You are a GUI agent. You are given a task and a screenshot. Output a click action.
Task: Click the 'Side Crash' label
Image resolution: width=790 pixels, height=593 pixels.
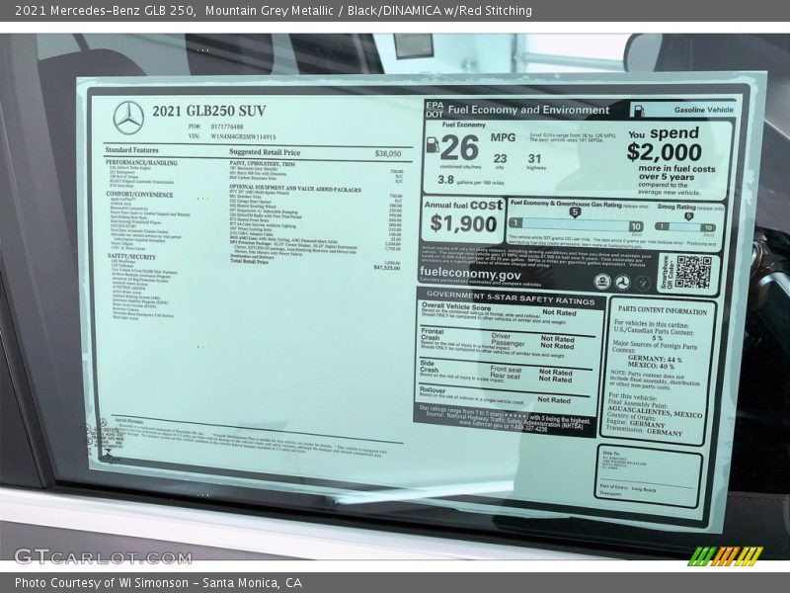click(x=430, y=367)
